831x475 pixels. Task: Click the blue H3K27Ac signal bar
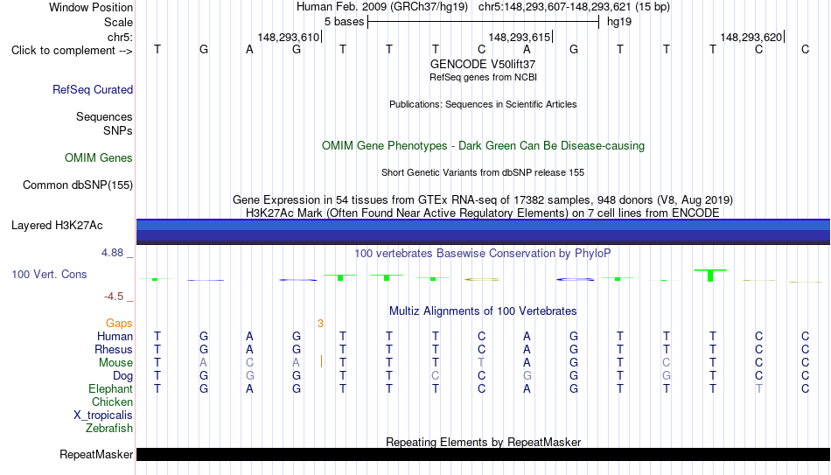(x=483, y=232)
